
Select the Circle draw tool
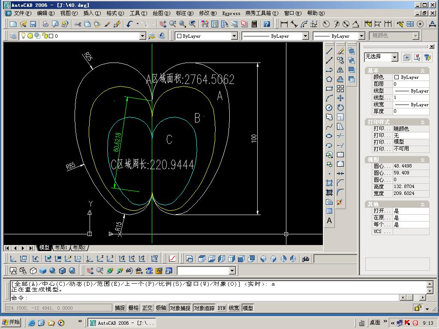point(329,108)
